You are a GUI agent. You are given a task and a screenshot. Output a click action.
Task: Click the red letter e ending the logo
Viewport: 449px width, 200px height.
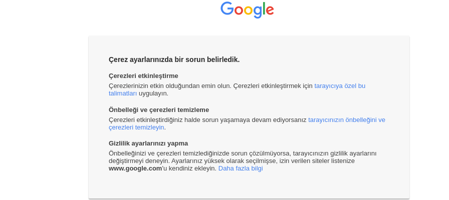(270, 10)
